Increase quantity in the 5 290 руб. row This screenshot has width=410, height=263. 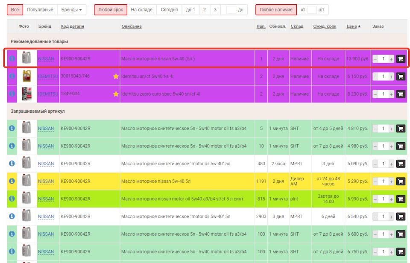pyautogui.click(x=391, y=181)
